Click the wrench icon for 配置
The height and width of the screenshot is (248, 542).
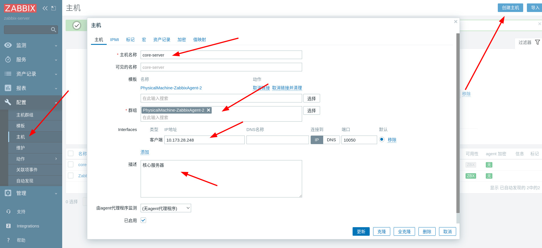coord(8,102)
